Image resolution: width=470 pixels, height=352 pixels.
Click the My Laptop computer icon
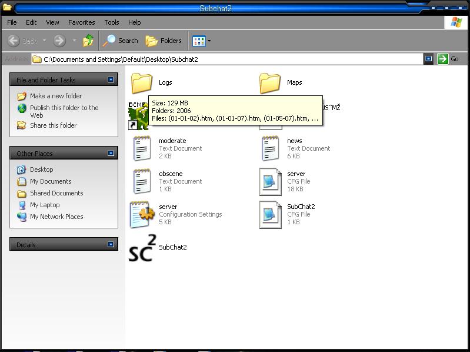22,205
